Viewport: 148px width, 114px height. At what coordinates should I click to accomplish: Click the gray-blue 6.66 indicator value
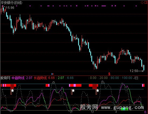[70, 78]
